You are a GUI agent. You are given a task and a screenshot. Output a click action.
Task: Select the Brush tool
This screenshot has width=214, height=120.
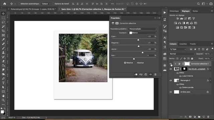click(3, 48)
